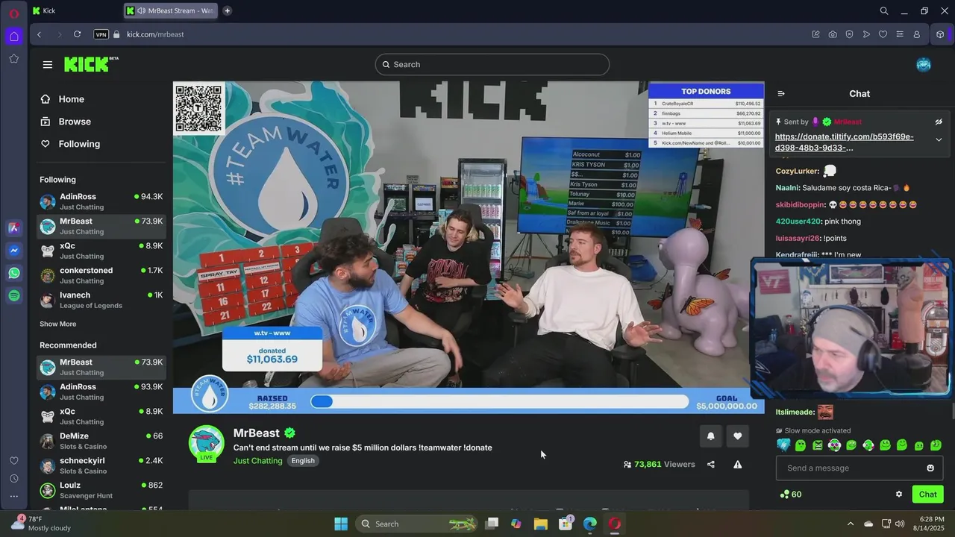This screenshot has width=955, height=537.
Task: Open Messenger in the Opera sidebar
Action: point(14,251)
